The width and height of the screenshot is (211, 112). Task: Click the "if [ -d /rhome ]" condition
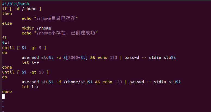coord(21,9)
